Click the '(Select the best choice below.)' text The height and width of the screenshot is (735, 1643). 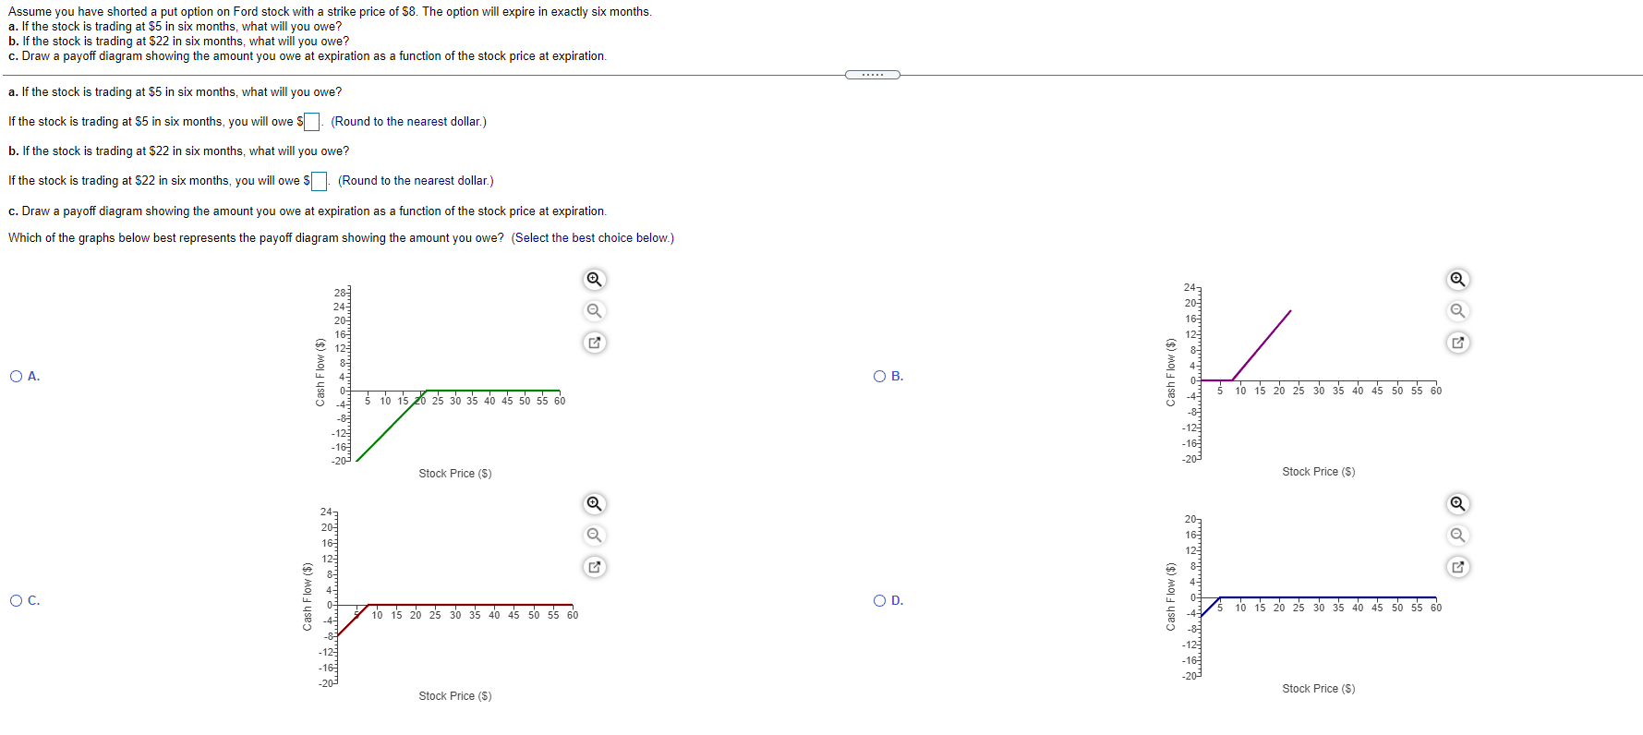pos(593,238)
